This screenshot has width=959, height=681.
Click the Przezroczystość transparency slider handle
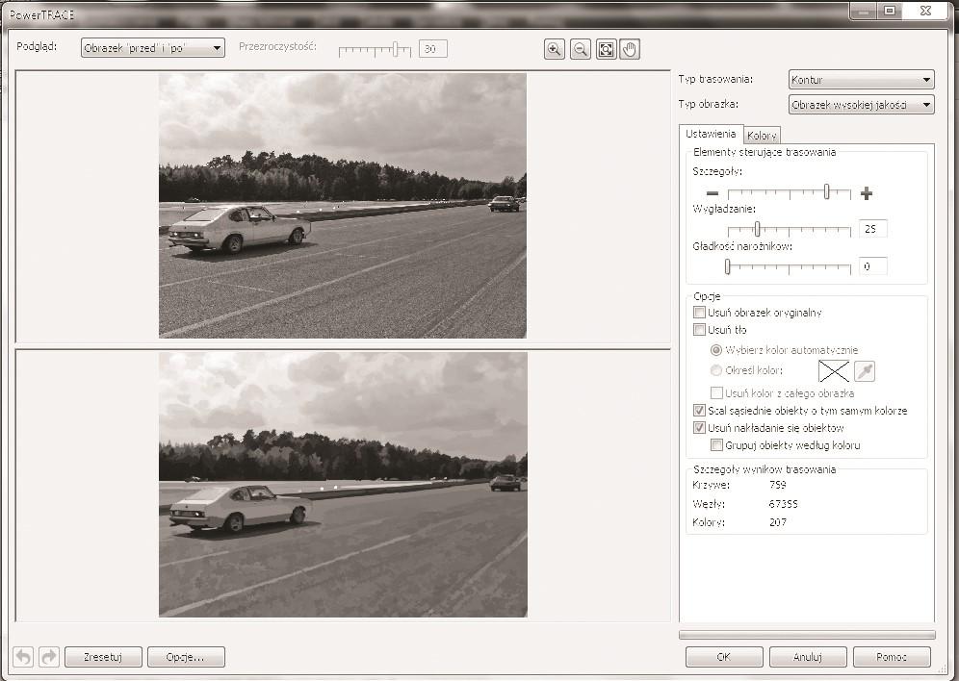[x=396, y=49]
